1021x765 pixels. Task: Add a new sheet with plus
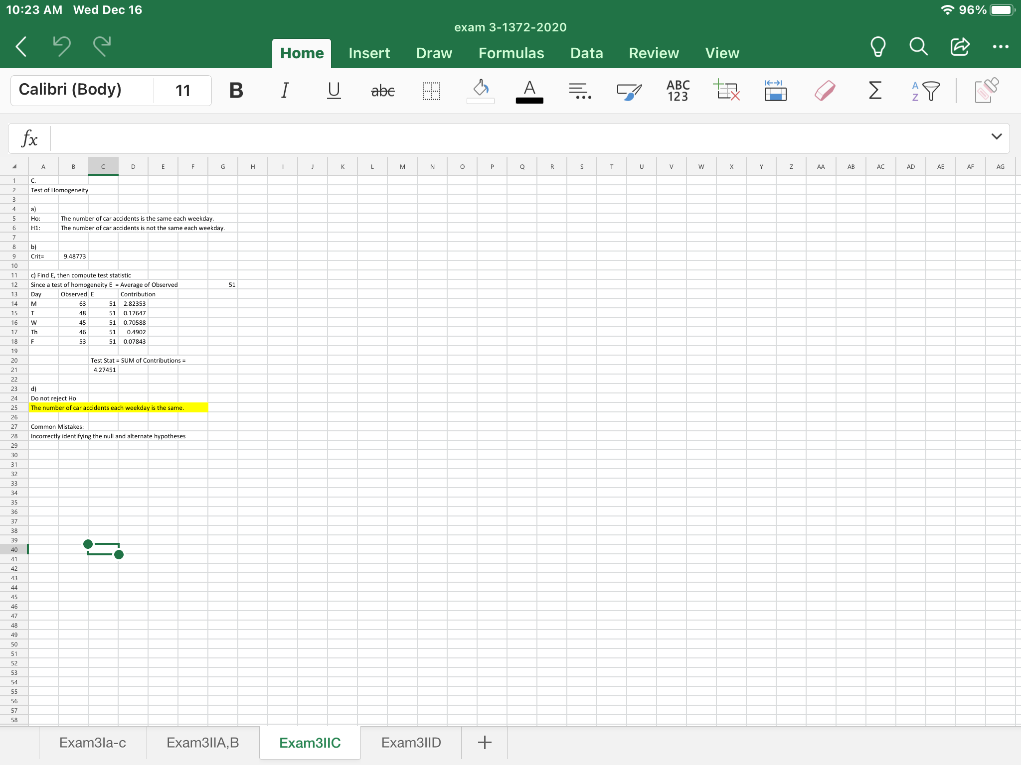pos(484,742)
